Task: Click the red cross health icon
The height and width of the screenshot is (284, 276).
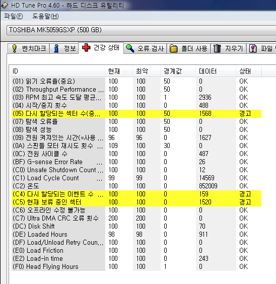Action: coord(86,48)
